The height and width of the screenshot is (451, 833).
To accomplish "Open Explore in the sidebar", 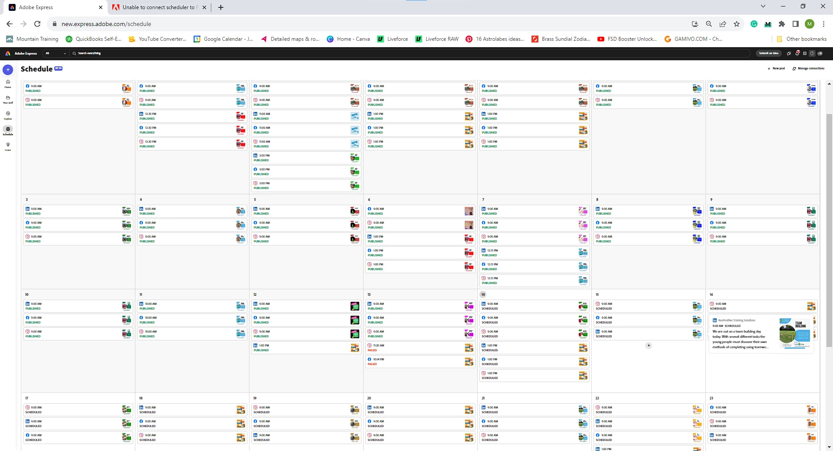I will 8,115.
